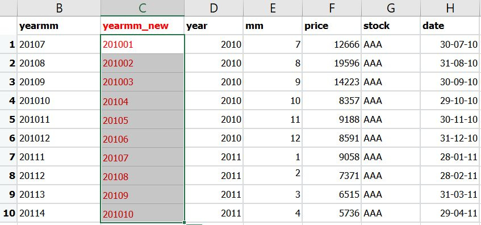Click the bold row number 10

(x=9, y=213)
